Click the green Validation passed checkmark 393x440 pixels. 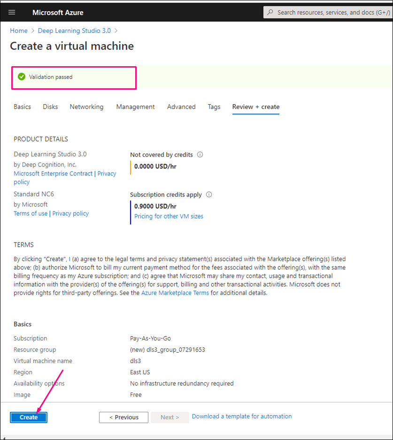coord(22,76)
